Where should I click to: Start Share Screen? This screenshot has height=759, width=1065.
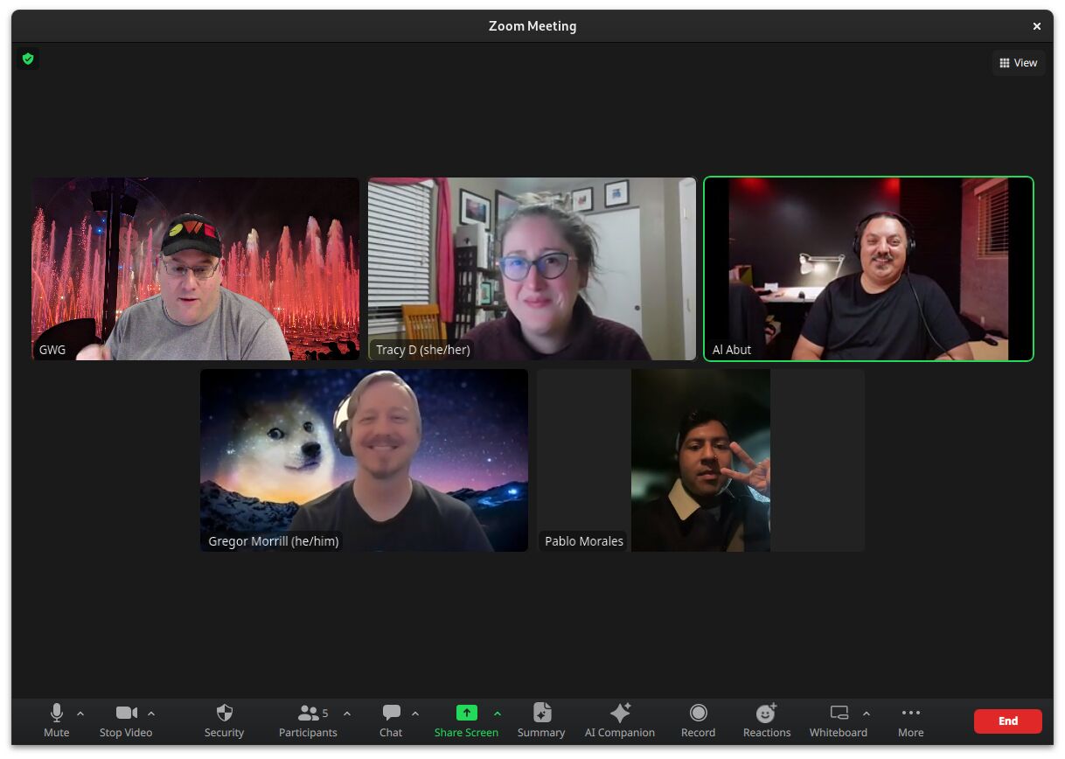coord(466,721)
